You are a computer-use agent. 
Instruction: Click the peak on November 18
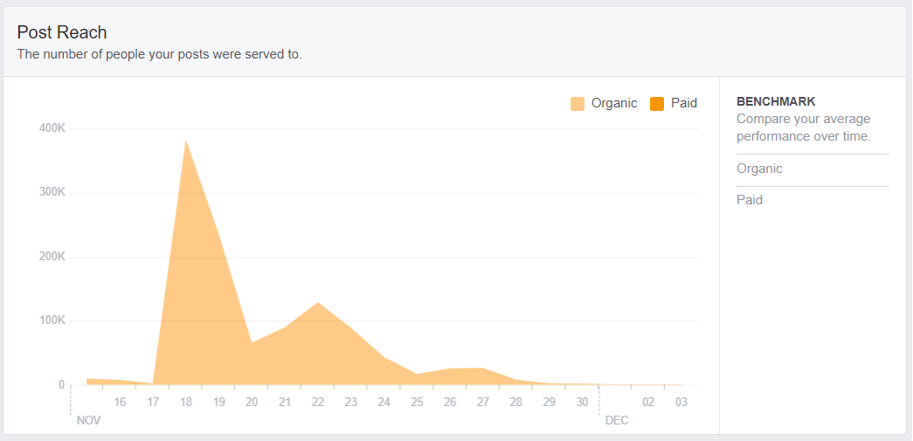pyautogui.click(x=186, y=140)
